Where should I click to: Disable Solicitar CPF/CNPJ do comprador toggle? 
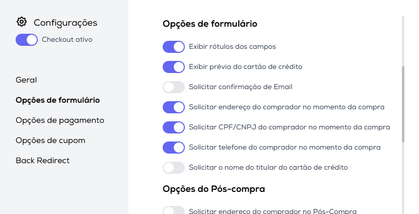pyautogui.click(x=174, y=127)
